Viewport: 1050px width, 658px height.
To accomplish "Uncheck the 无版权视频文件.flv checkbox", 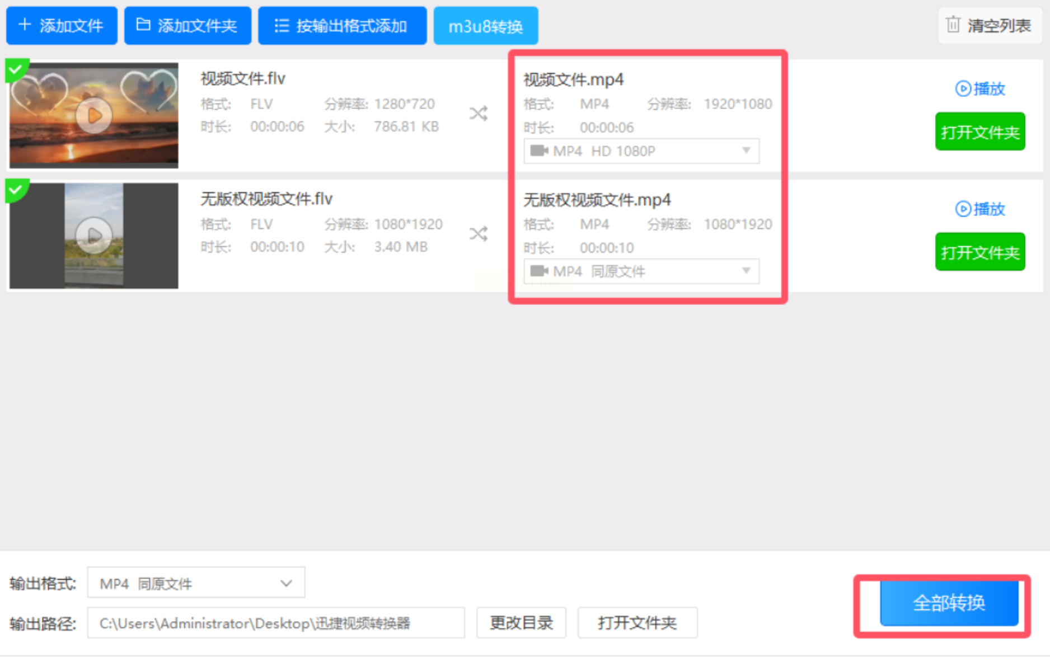I will point(16,190).
